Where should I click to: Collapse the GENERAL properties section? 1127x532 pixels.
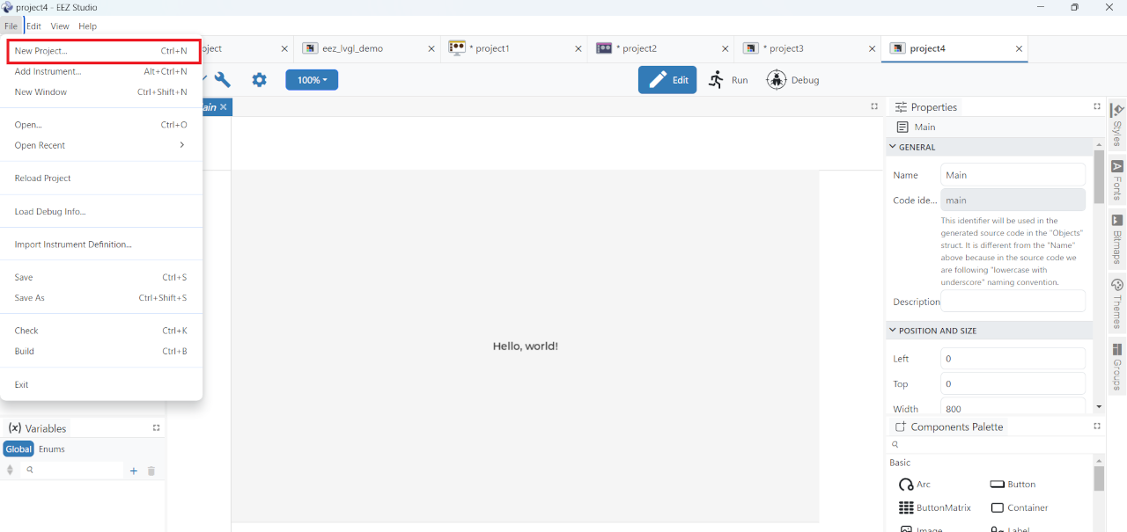(893, 147)
